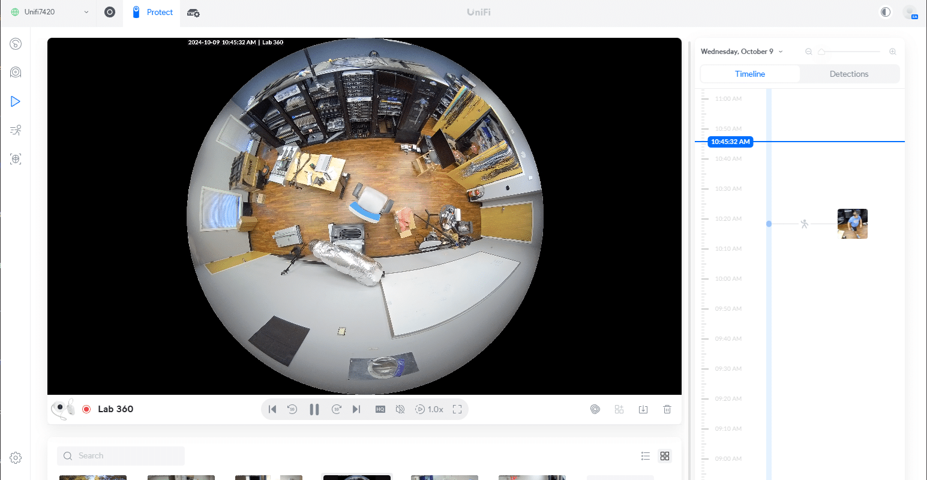Zoom out the timeline
Image resolution: width=927 pixels, height=480 pixels.
coord(809,52)
